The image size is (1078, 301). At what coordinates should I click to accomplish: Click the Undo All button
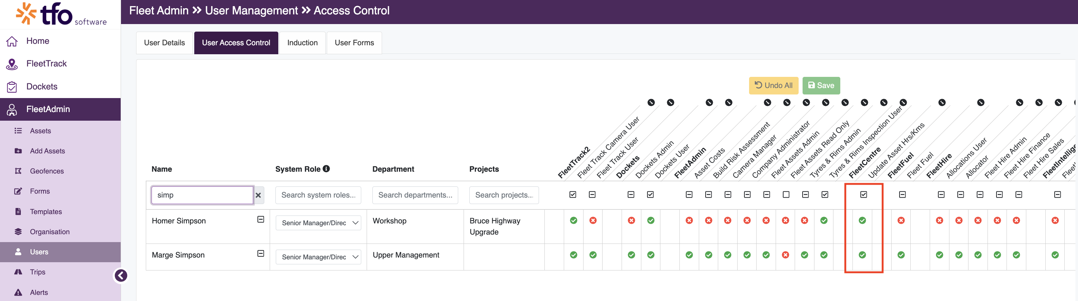[774, 85]
